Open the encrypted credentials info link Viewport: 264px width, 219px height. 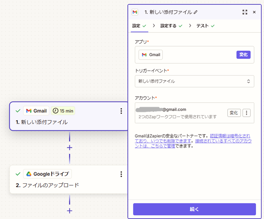[192, 138]
